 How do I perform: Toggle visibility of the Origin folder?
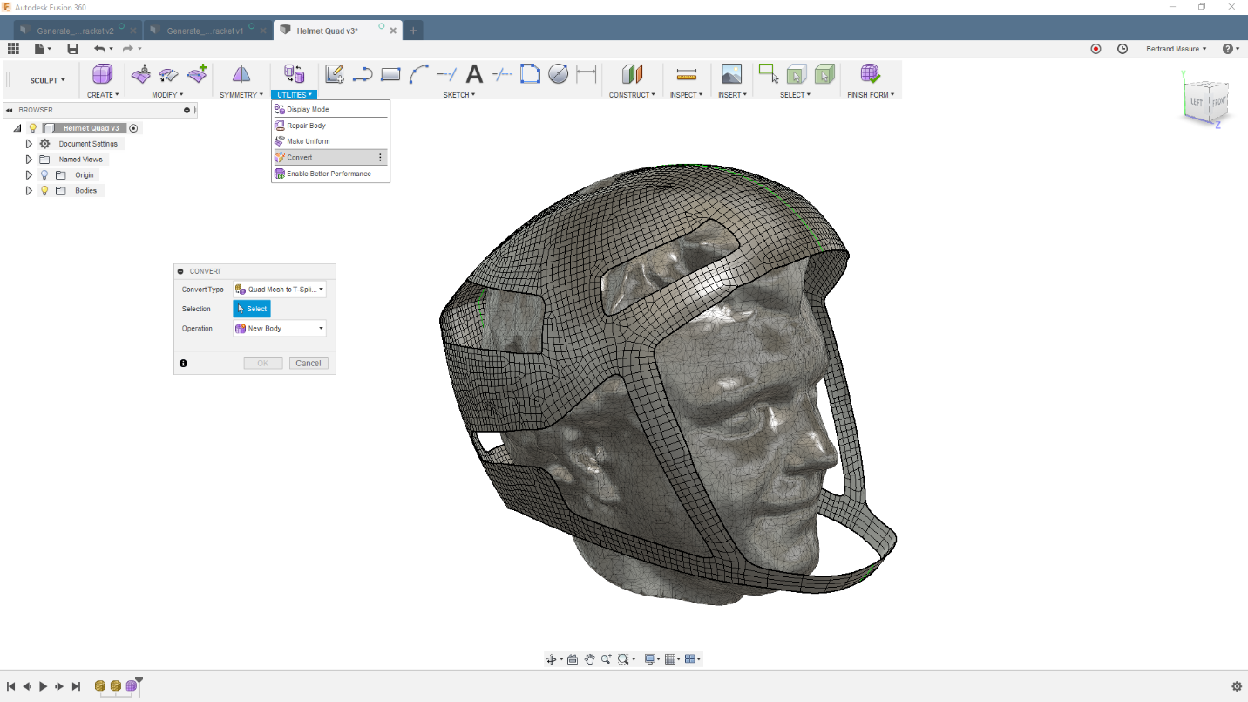point(44,174)
